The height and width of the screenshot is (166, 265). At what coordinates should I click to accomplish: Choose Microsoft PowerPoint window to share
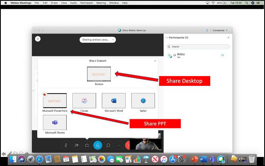point(55,101)
